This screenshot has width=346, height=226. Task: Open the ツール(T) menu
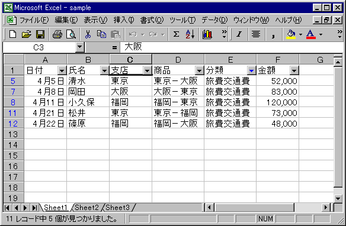coord(182,20)
